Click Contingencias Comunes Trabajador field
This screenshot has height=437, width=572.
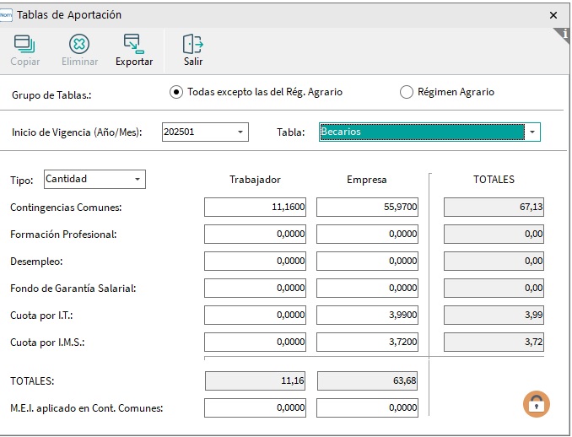coord(255,208)
